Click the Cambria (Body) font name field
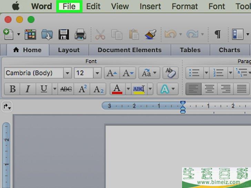This screenshot has height=188, width=251. (34, 73)
